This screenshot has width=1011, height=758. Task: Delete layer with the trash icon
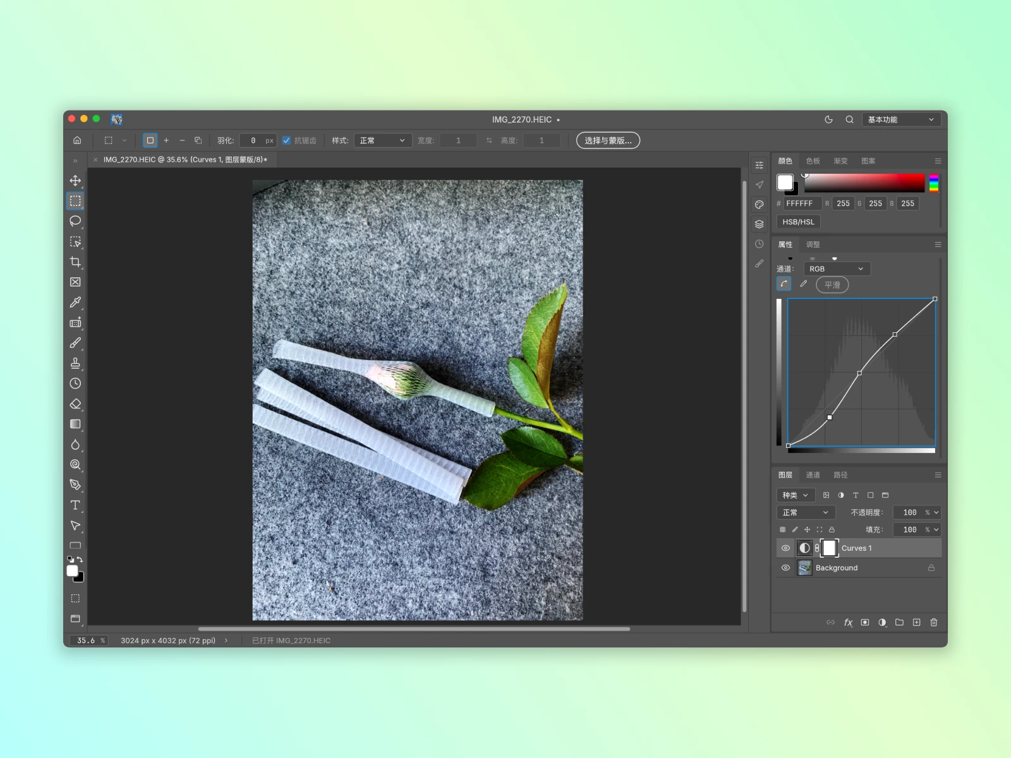click(x=934, y=622)
